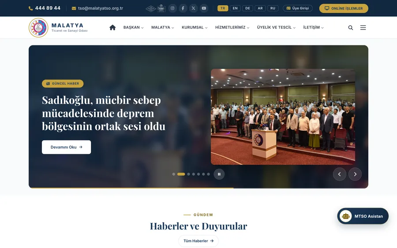Viewport: 397px width, 248px height.
Task: Click the diamond-shaped partner logo in the top bar
Action: [151, 9]
